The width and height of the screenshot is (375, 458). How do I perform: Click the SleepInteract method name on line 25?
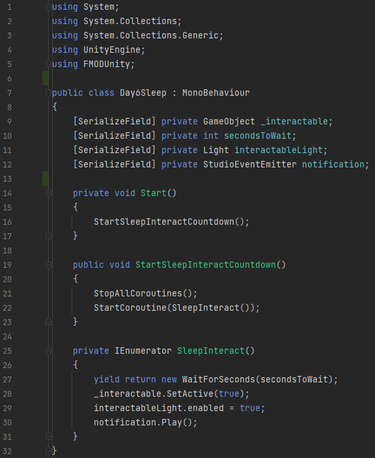click(x=211, y=351)
